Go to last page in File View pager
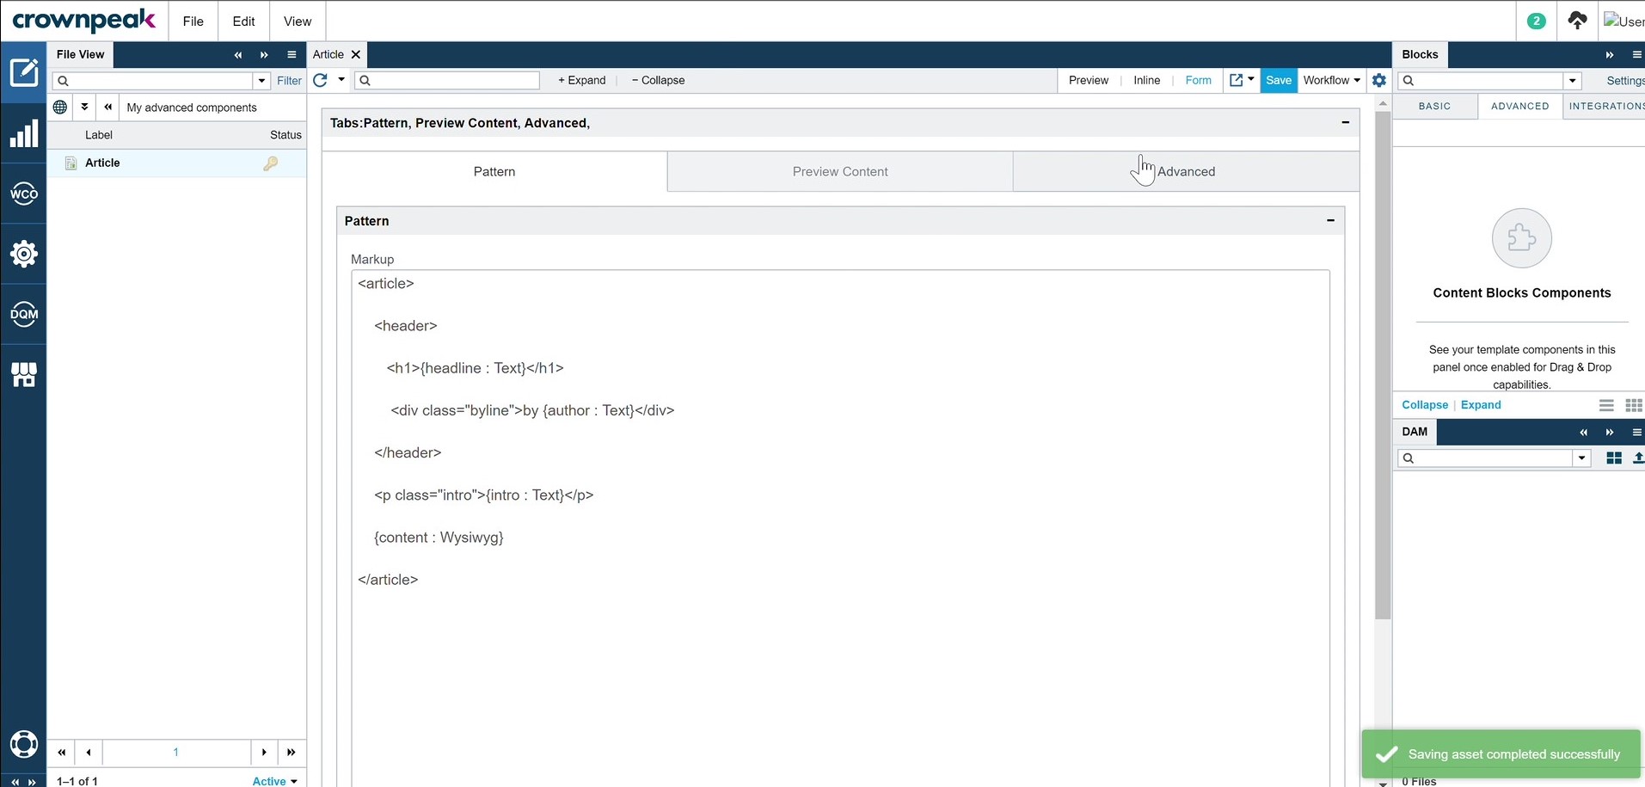 [x=292, y=752]
